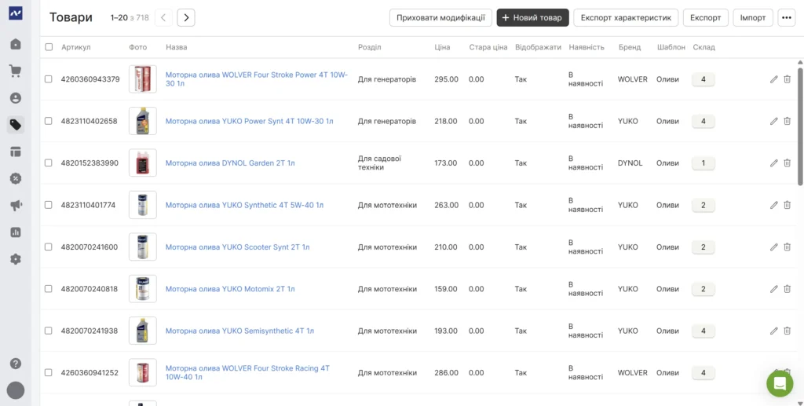The image size is (804, 406).
Task: Sort table by Ціна column header
Action: [x=442, y=47]
